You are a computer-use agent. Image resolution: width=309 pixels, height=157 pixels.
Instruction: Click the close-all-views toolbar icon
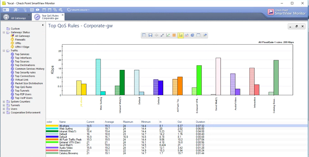pos(60,10)
